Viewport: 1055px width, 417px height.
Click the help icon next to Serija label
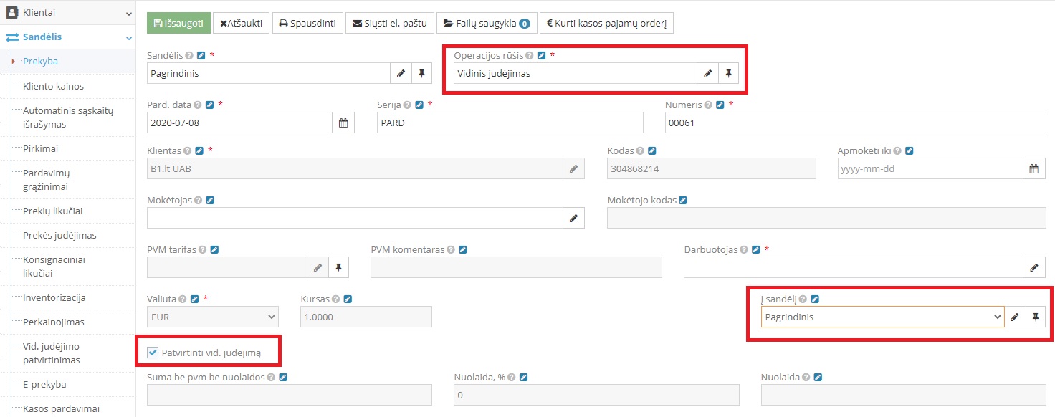(407, 105)
